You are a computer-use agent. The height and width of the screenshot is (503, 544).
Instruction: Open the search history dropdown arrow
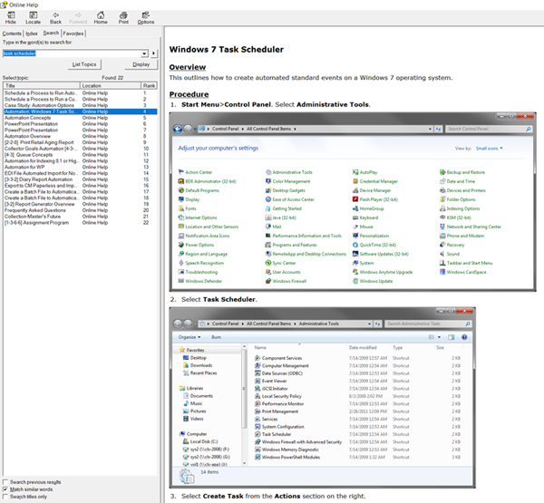coord(145,53)
